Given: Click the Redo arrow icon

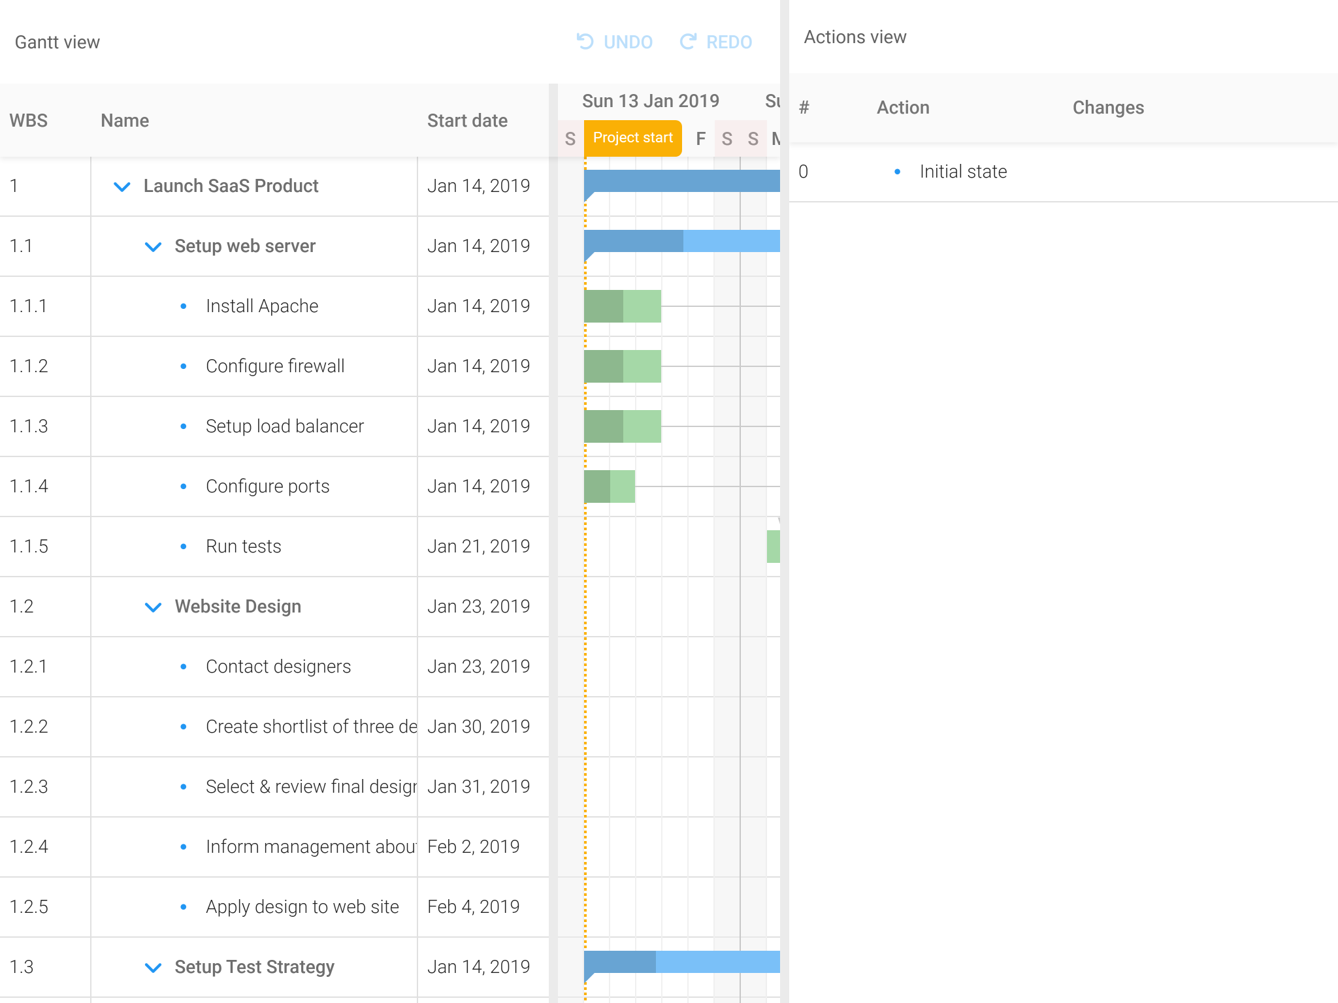Looking at the screenshot, I should [x=688, y=42].
